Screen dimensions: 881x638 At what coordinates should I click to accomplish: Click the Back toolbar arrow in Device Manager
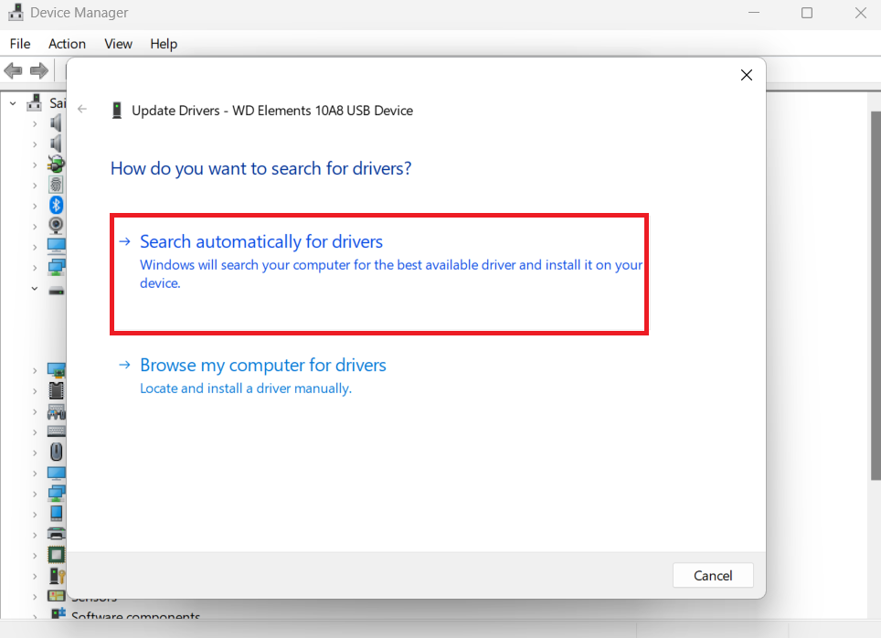click(x=13, y=70)
